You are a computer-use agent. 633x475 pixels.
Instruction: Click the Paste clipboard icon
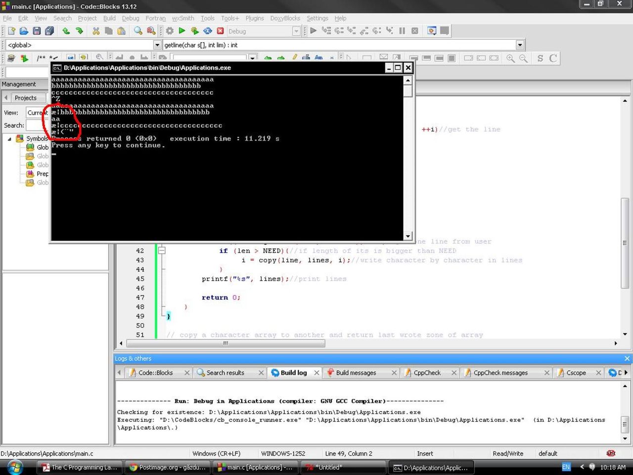121,31
